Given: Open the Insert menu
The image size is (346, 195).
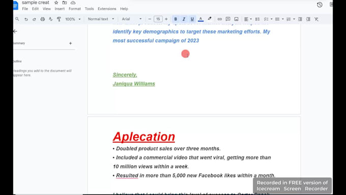Looking at the screenshot, I should [60, 9].
